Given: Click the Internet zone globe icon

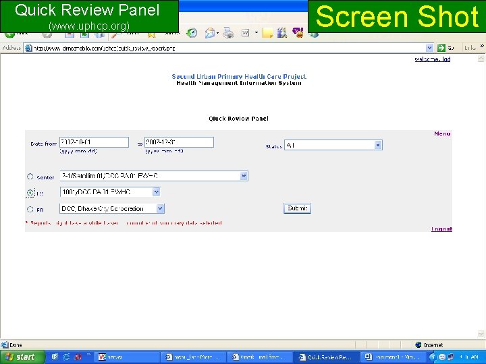Looking at the screenshot, I should pyautogui.click(x=418, y=344).
